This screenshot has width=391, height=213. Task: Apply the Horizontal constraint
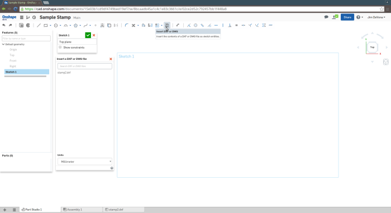coord(216,25)
